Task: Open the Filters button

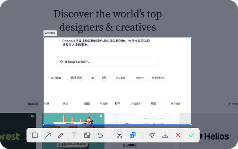Action: [x=231, y=104]
